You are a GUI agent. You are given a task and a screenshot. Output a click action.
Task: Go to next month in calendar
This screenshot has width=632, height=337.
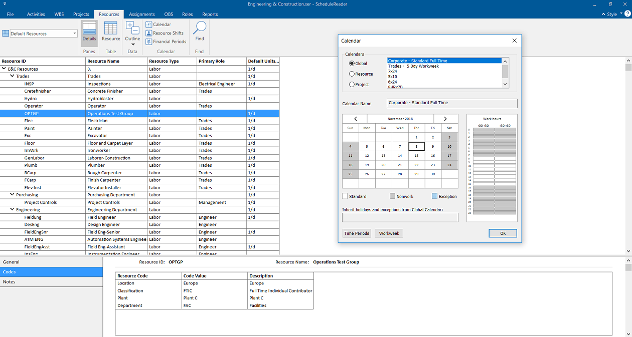point(445,119)
